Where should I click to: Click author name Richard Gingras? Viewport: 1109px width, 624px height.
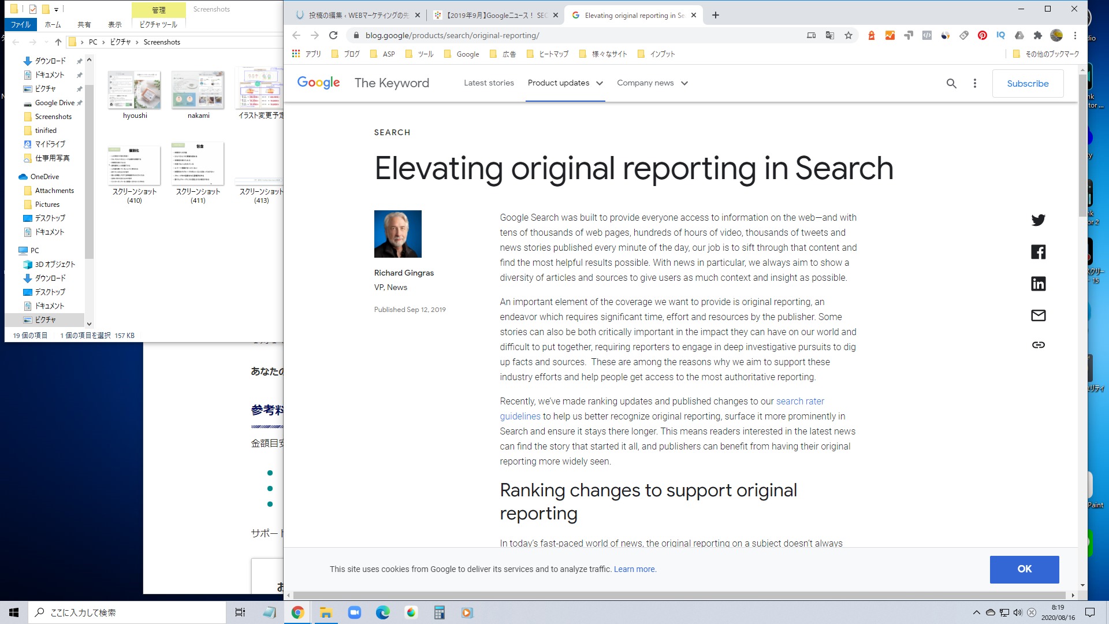point(404,273)
